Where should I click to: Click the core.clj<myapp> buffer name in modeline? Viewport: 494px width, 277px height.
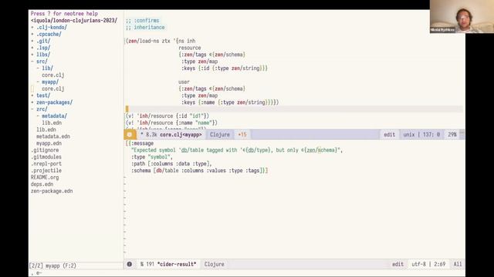click(181, 135)
